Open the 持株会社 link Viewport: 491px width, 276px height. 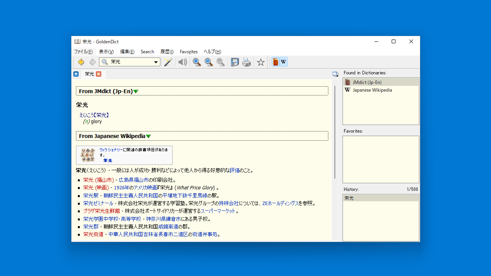229,204
